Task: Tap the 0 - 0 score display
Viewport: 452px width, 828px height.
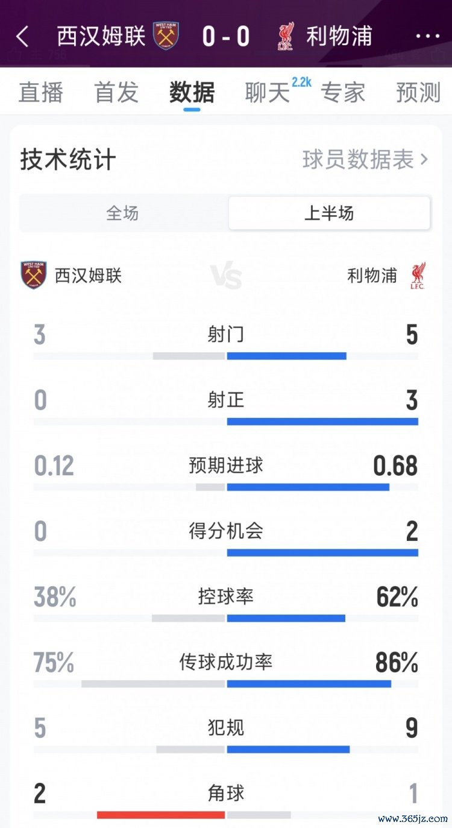Action: pyautogui.click(x=226, y=37)
